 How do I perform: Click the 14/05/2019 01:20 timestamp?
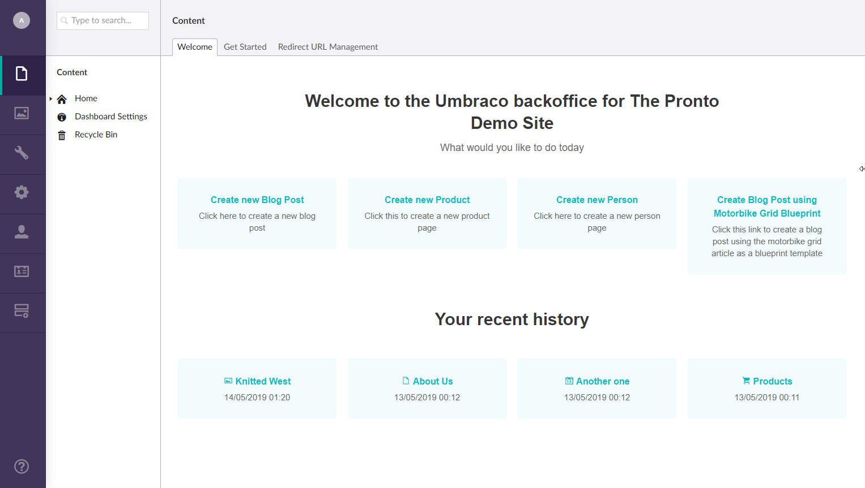click(257, 398)
